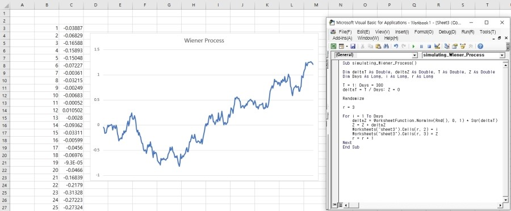Save the workbook using the floppy disk icon

click(x=353, y=47)
